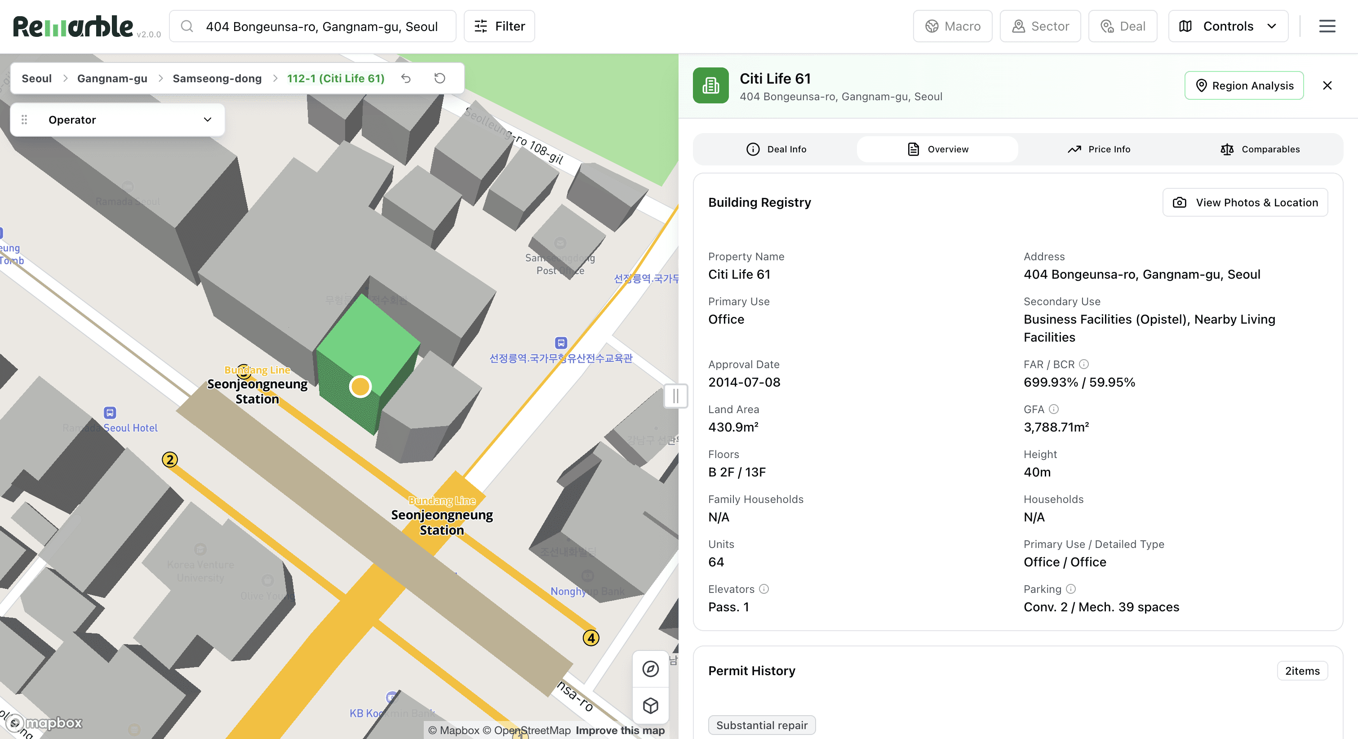Toggle the Sector layer button
Screen dimensions: 1358x739
[1040, 26]
